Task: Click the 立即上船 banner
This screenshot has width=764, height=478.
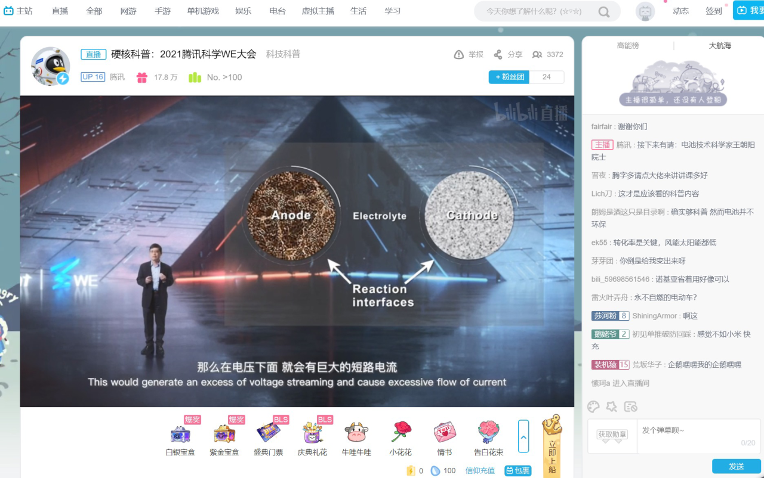Action: (552, 446)
